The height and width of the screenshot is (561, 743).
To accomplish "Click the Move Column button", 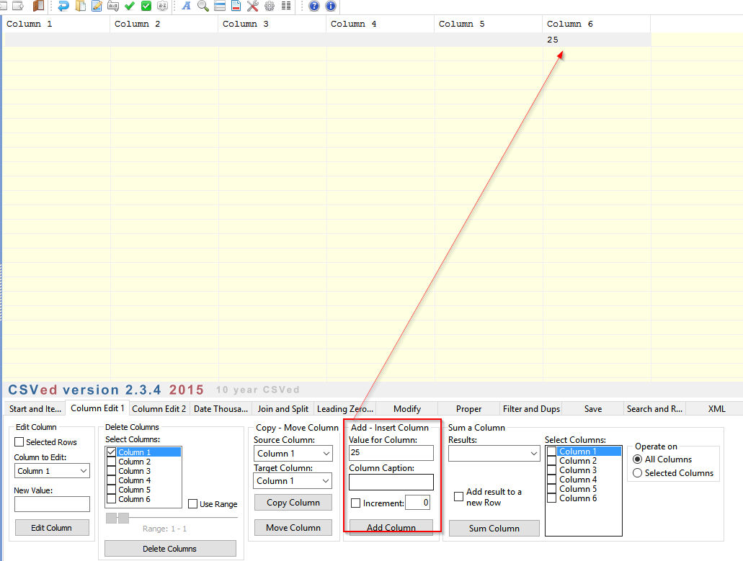I will [293, 527].
